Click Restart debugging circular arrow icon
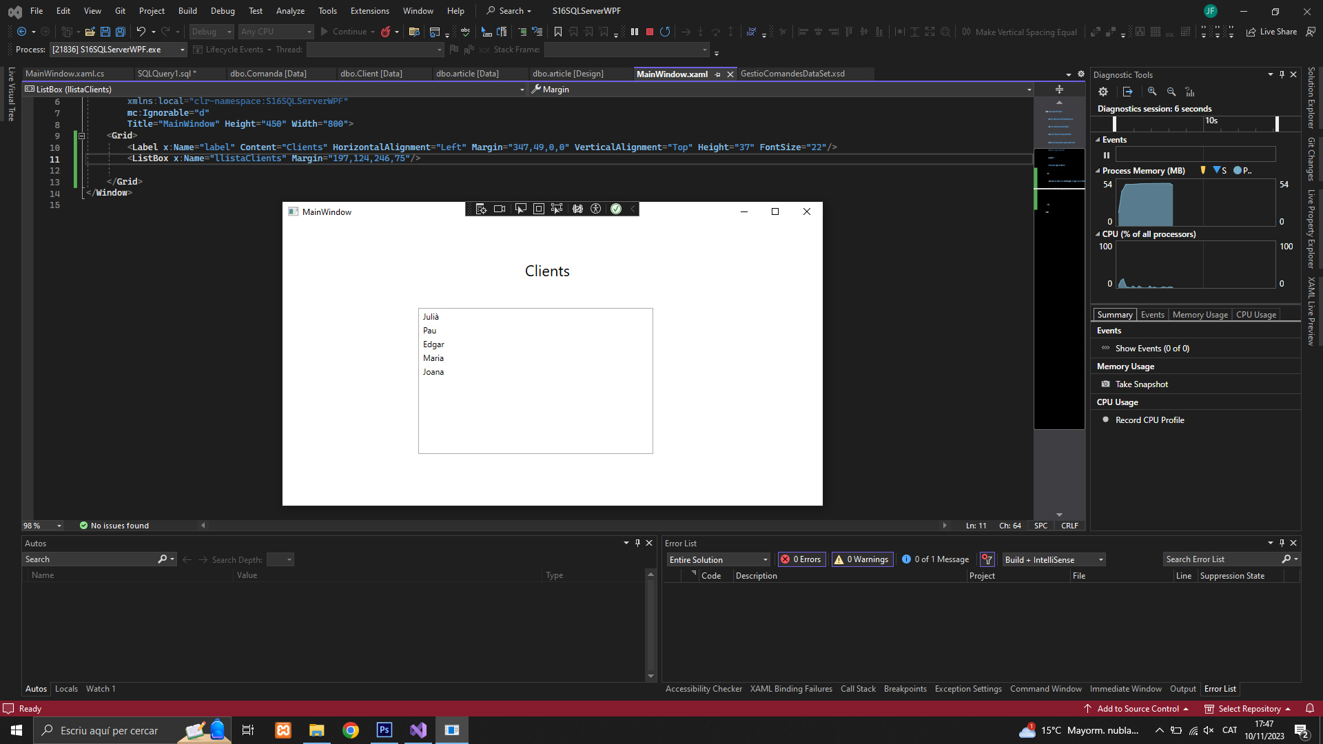 coord(665,32)
